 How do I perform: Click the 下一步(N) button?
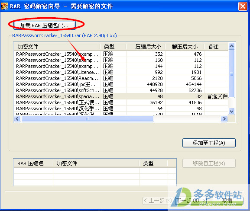pyautogui.click(x=191, y=201)
